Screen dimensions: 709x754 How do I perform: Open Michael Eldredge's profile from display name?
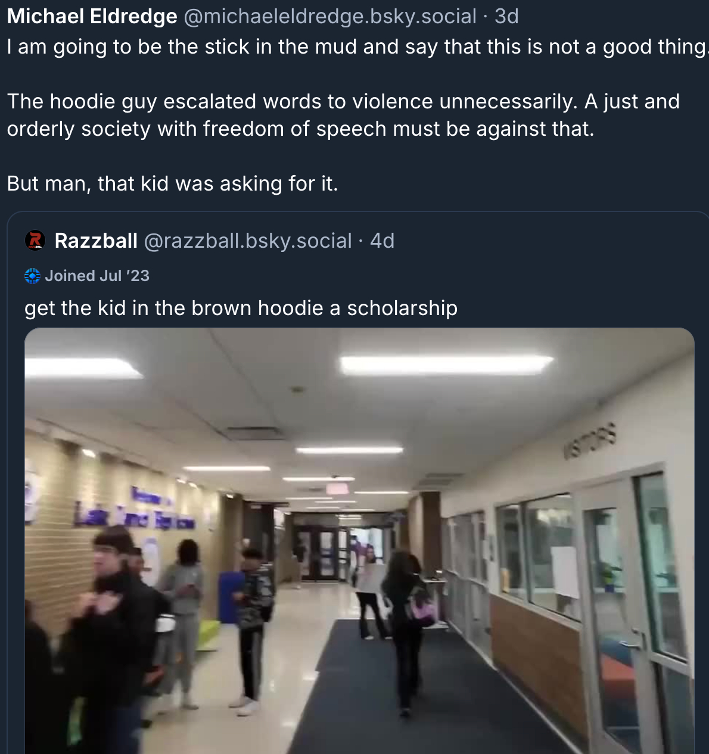pyautogui.click(x=92, y=16)
